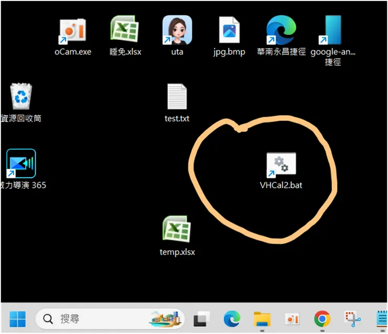Viewport: 388px width, 334px height.
Task: Switch to oCam in the taskbar
Action: click(292, 319)
